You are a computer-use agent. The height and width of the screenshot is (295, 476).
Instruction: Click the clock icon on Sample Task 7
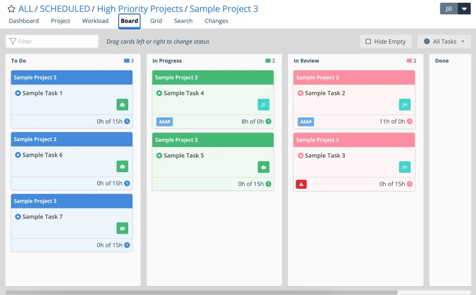(x=127, y=245)
